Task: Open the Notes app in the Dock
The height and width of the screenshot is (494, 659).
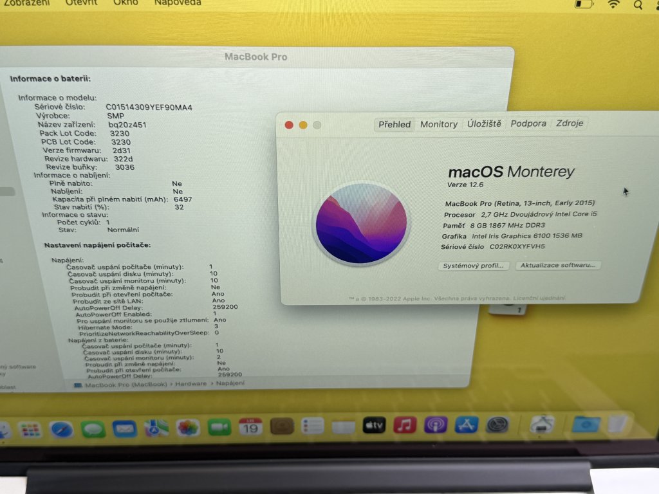Action: 344,426
